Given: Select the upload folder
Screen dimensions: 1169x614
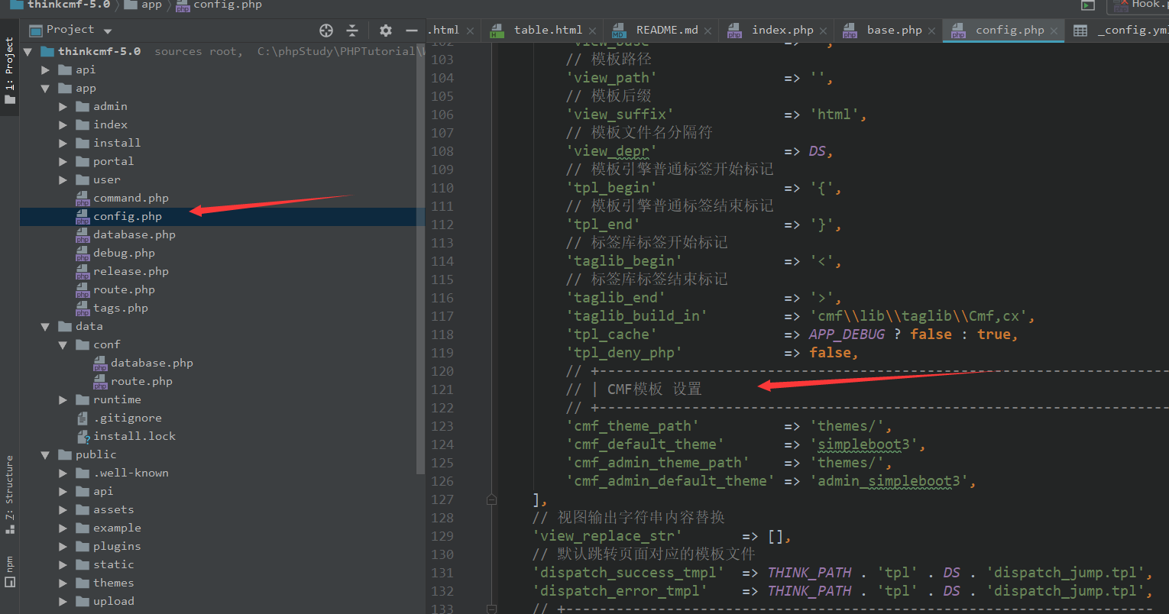Looking at the screenshot, I should coord(113,602).
